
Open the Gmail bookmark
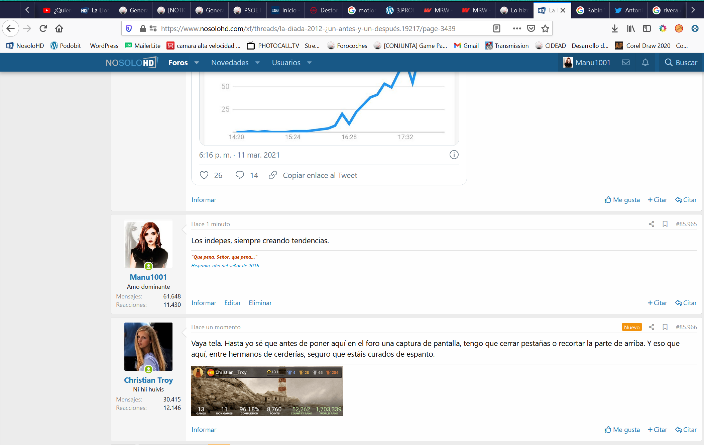pos(466,46)
